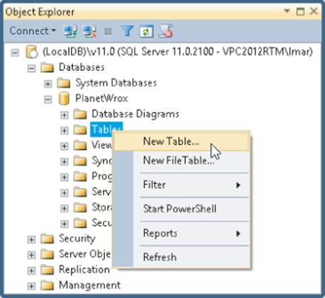The image size is (325, 298).
Task: Click the LocalDB server node icon
Action: coord(32,52)
